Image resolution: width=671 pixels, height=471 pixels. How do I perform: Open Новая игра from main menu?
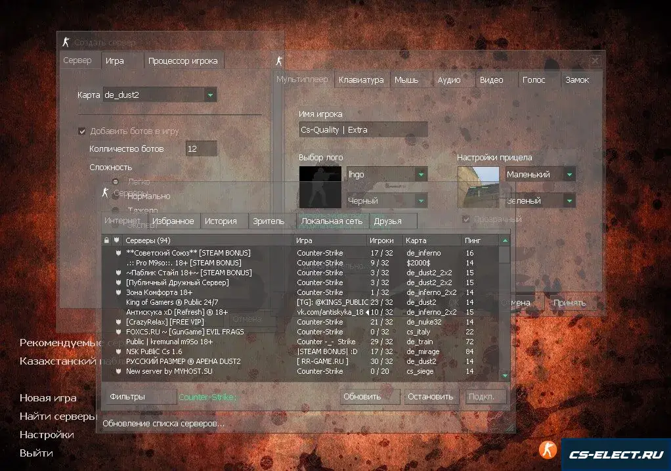(x=48, y=398)
